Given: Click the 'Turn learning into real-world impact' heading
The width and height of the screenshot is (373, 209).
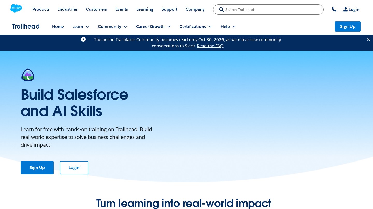Looking at the screenshot, I should pyautogui.click(x=184, y=203).
